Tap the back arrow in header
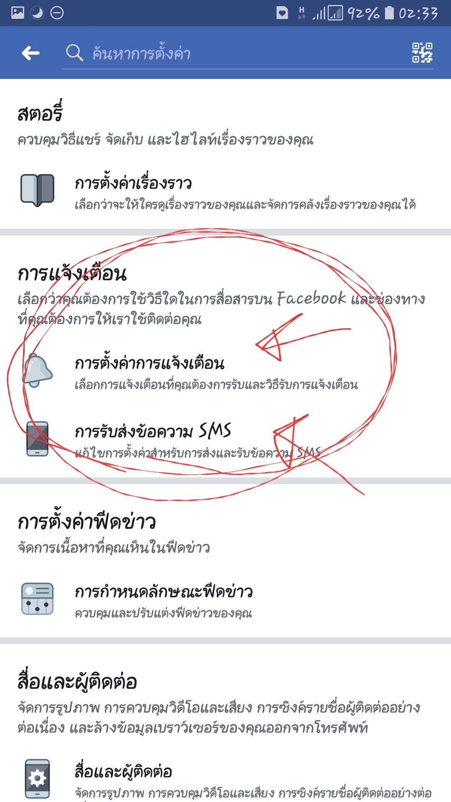Screen dimensions: 451x802 point(30,53)
